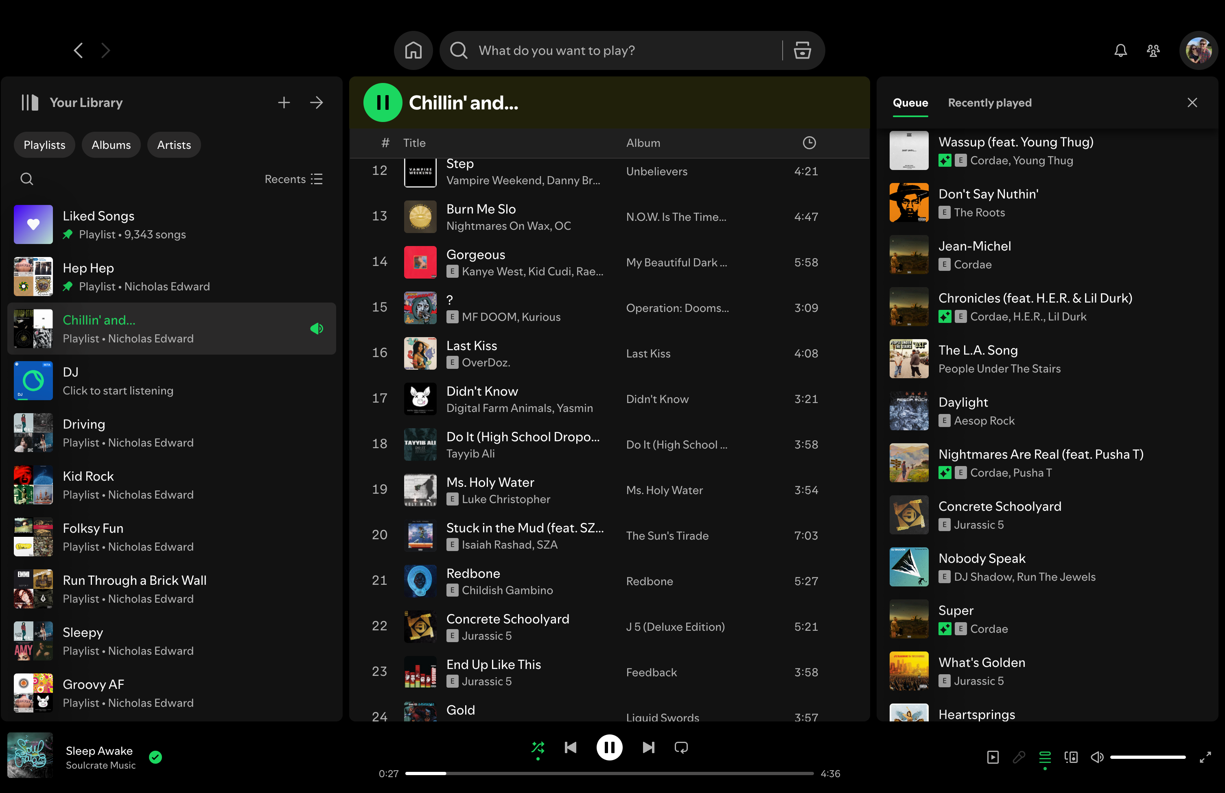Select Artists filter in Your Library

(x=174, y=144)
